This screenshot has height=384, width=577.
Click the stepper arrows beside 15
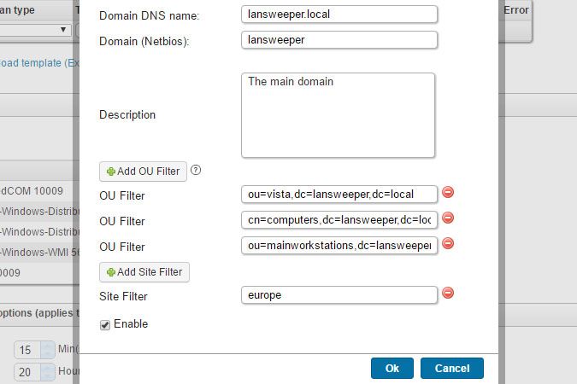47,350
